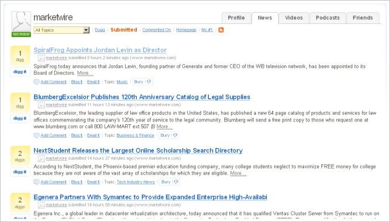Click Blog It for BlumbergExcelsior story
The image size is (390, 222).
77,135
